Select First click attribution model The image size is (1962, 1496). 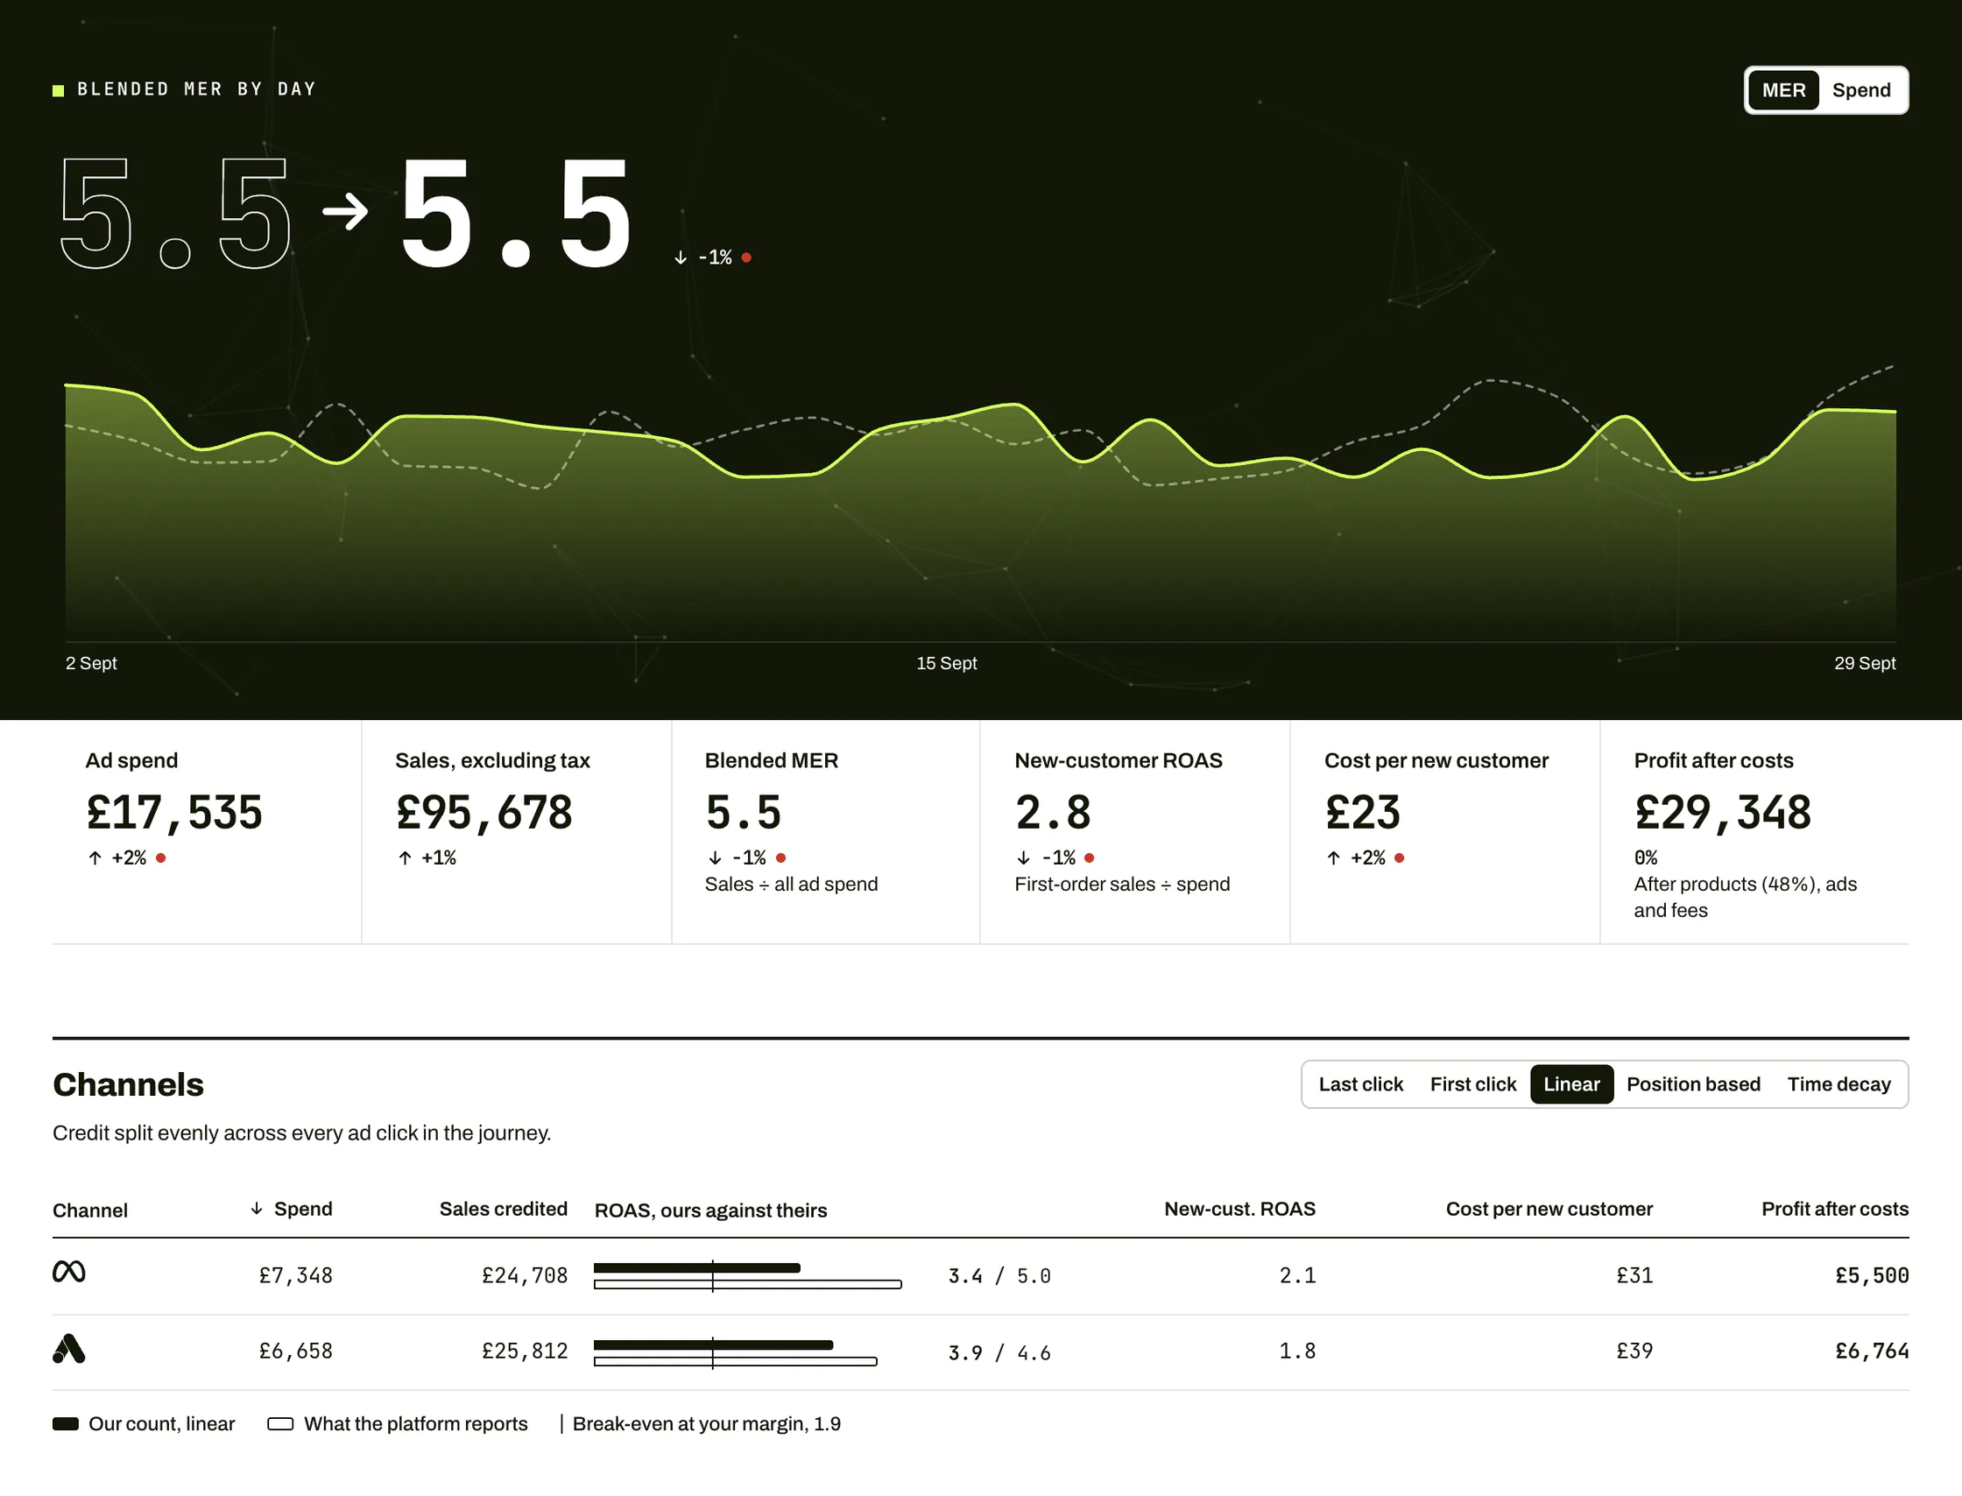tap(1472, 1083)
